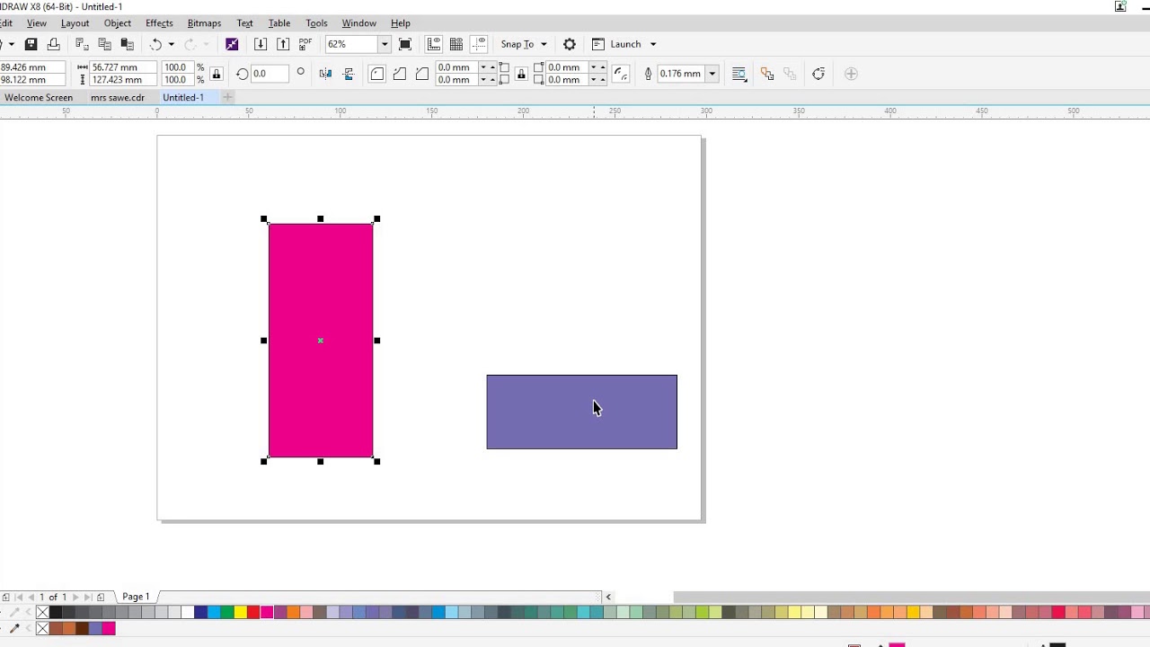Open the Help menu
This screenshot has height=647, width=1150.
pyautogui.click(x=401, y=22)
